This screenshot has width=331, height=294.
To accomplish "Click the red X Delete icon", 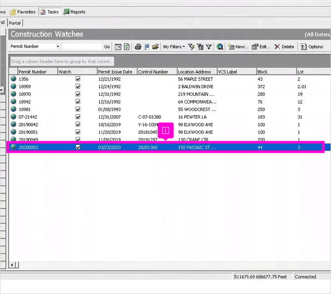I will 277,46.
